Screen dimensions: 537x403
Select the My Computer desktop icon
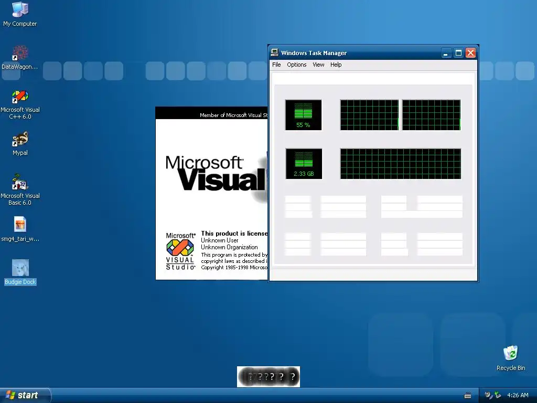(20, 14)
